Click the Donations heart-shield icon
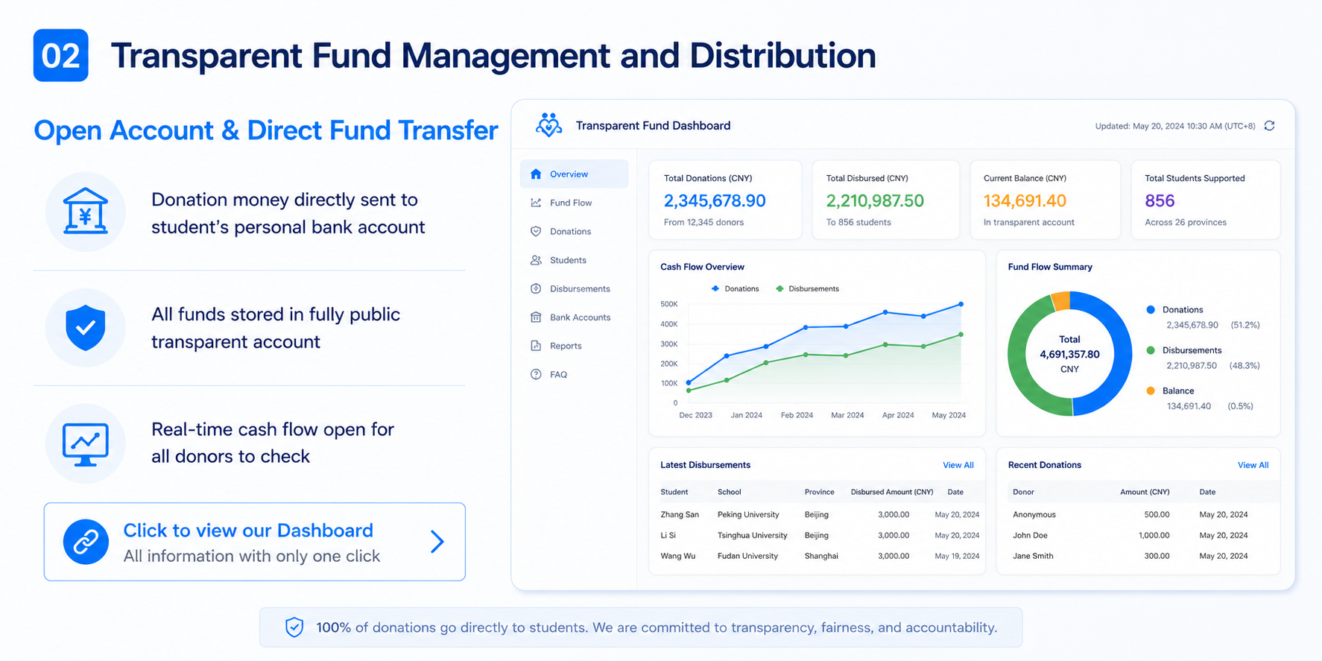 pos(536,231)
